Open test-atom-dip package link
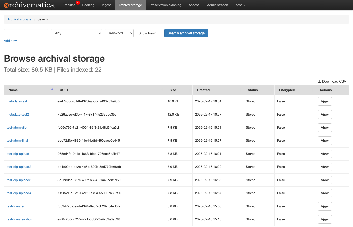Viewport: 353px width, 227px height. tap(17, 128)
